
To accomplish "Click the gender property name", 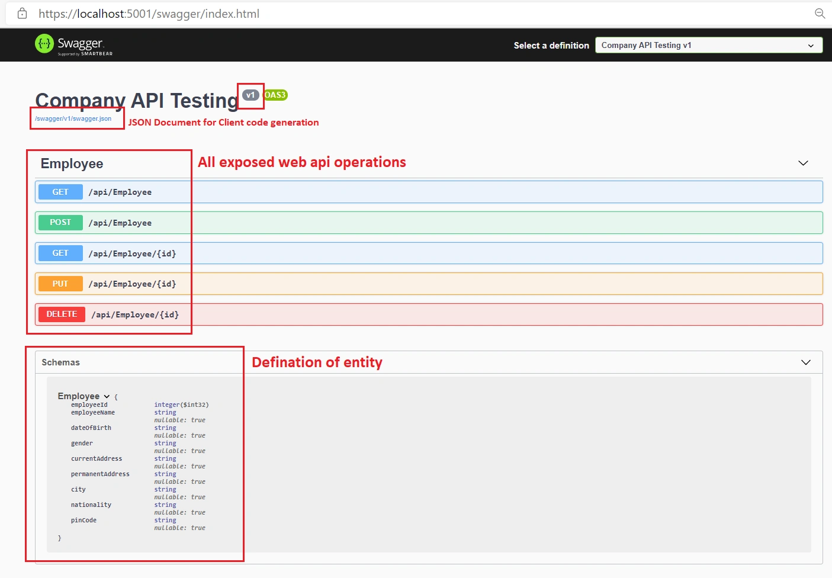I will [82, 444].
